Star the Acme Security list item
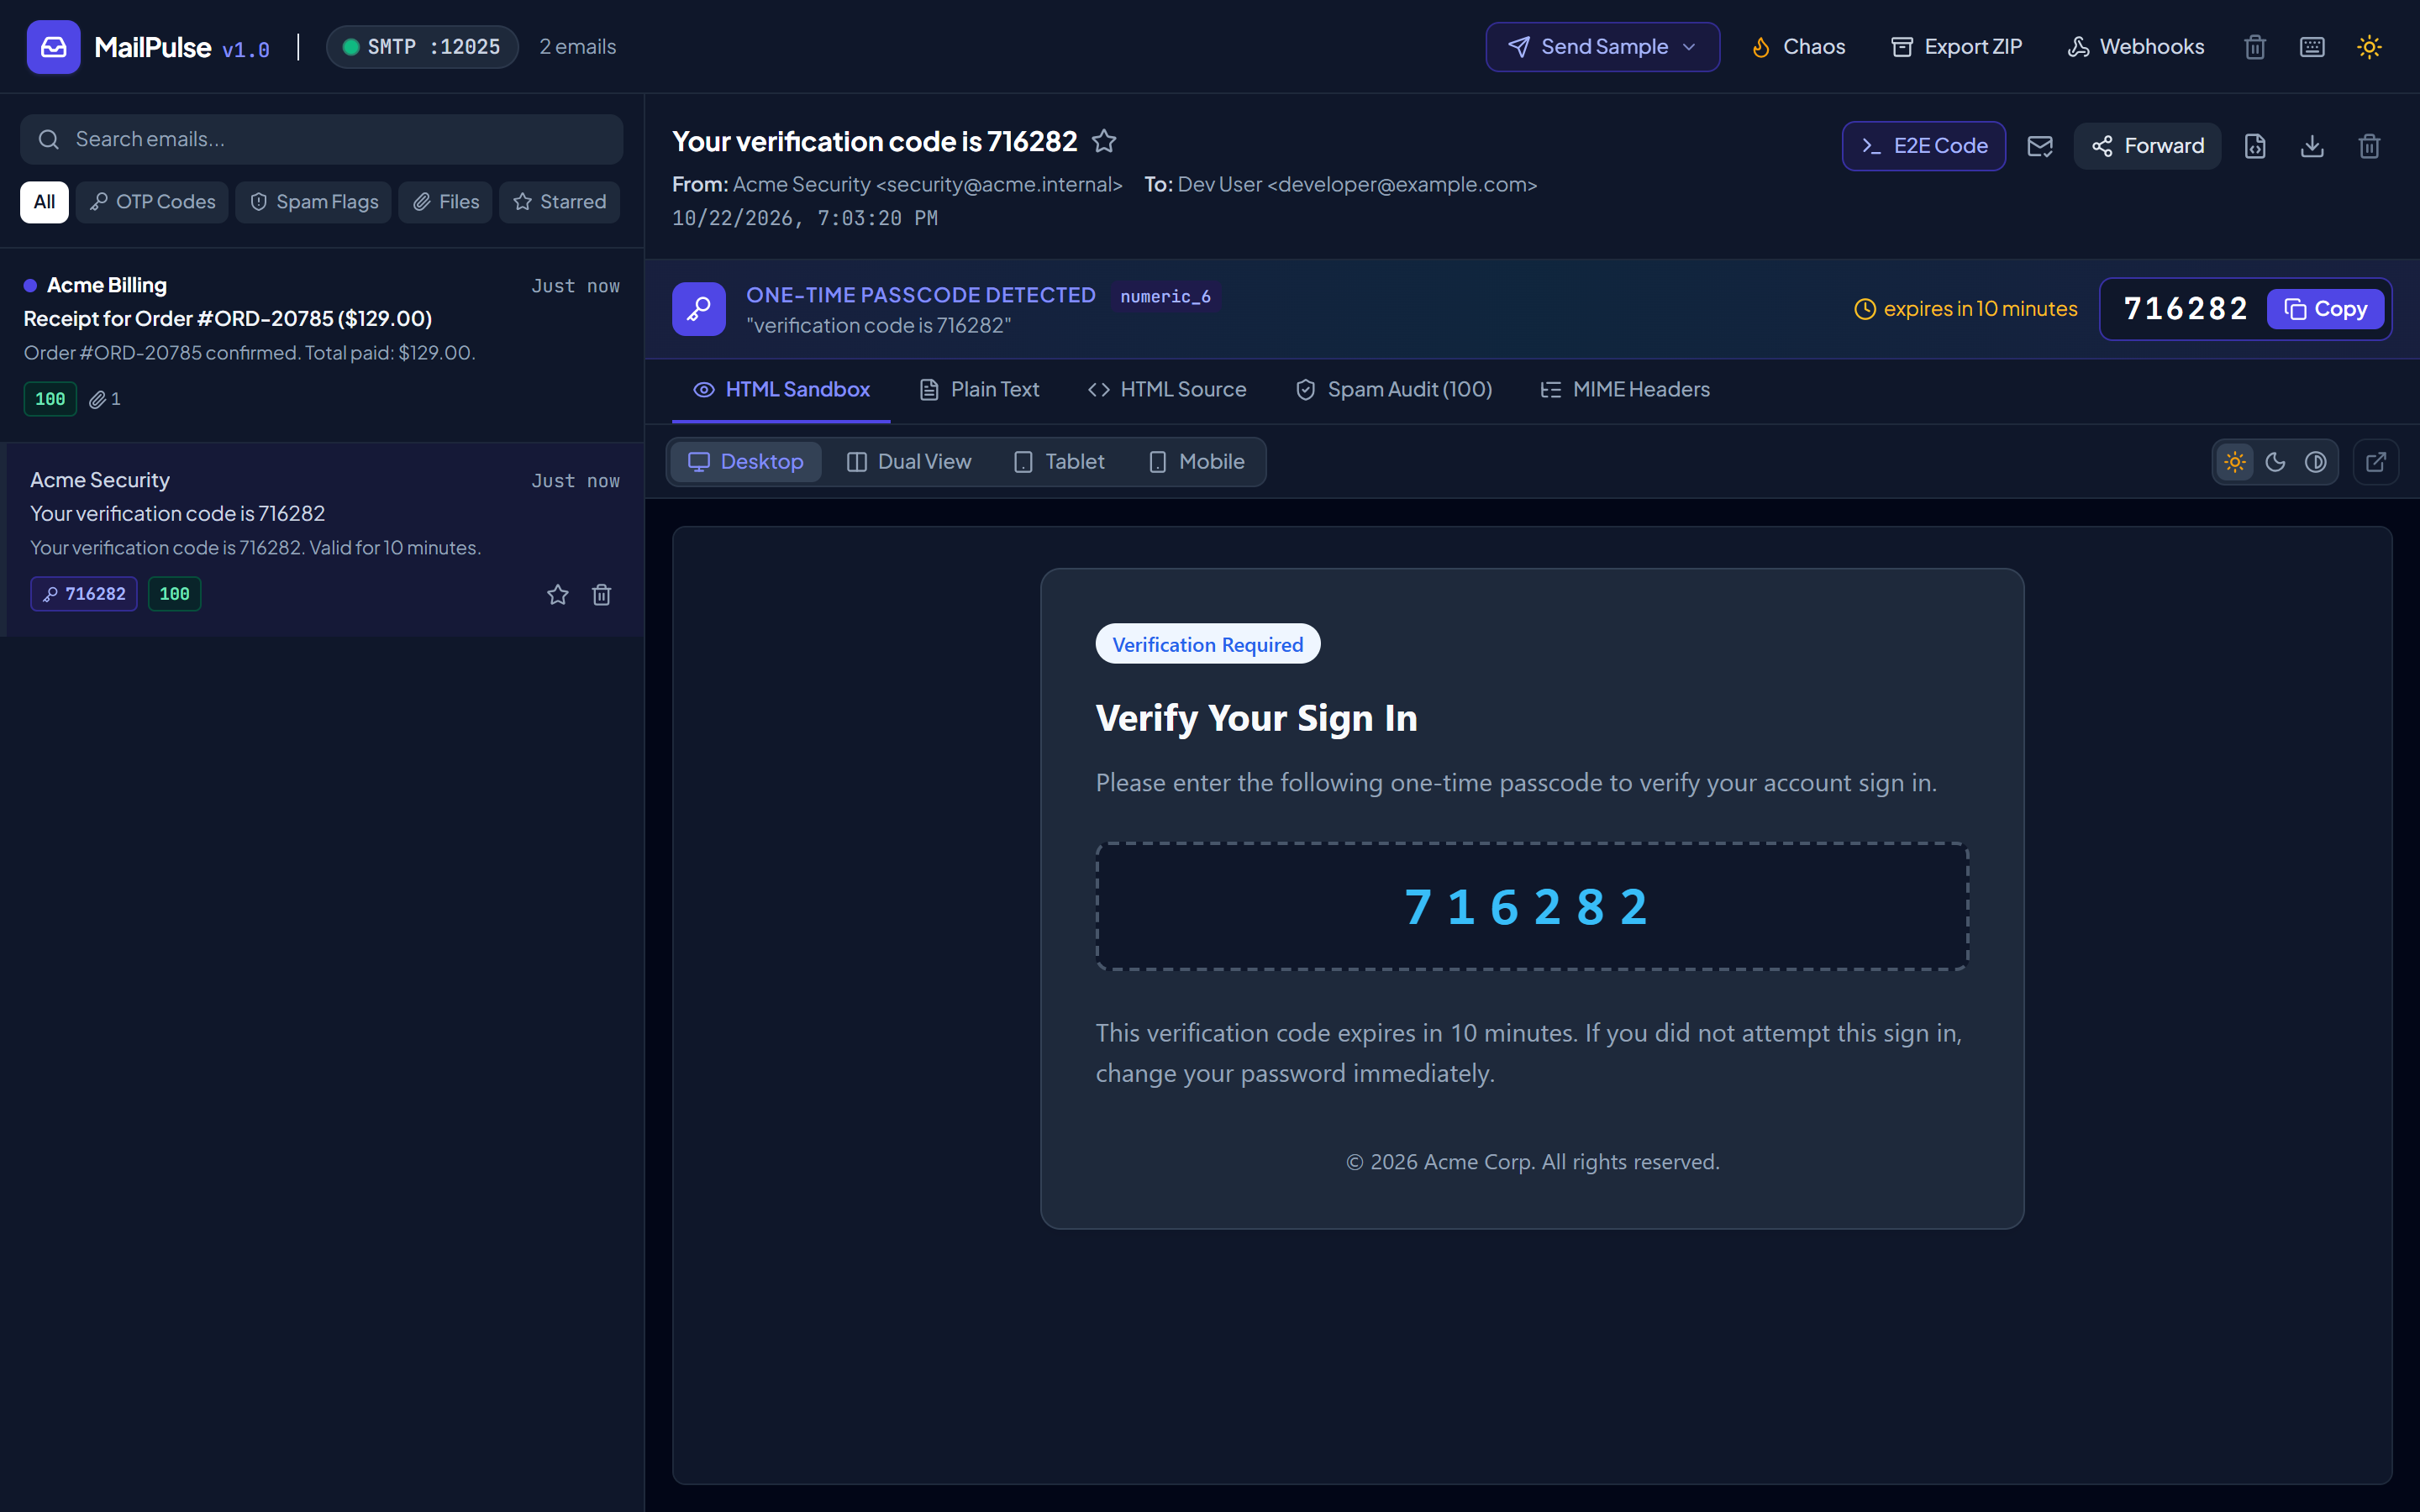The height and width of the screenshot is (1512, 2420). [558, 595]
